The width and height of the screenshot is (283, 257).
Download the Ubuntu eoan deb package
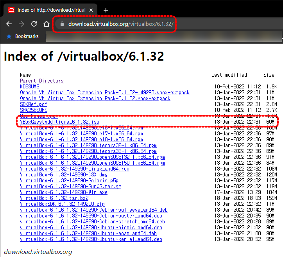(88, 234)
